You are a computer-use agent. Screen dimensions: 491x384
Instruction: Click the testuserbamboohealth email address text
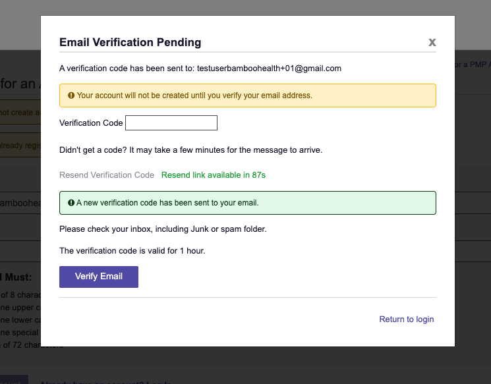coord(269,69)
